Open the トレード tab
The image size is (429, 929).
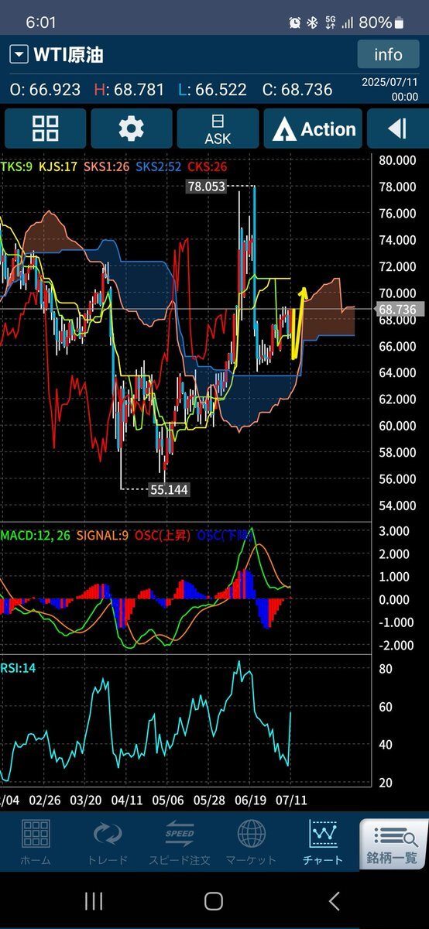[108, 842]
